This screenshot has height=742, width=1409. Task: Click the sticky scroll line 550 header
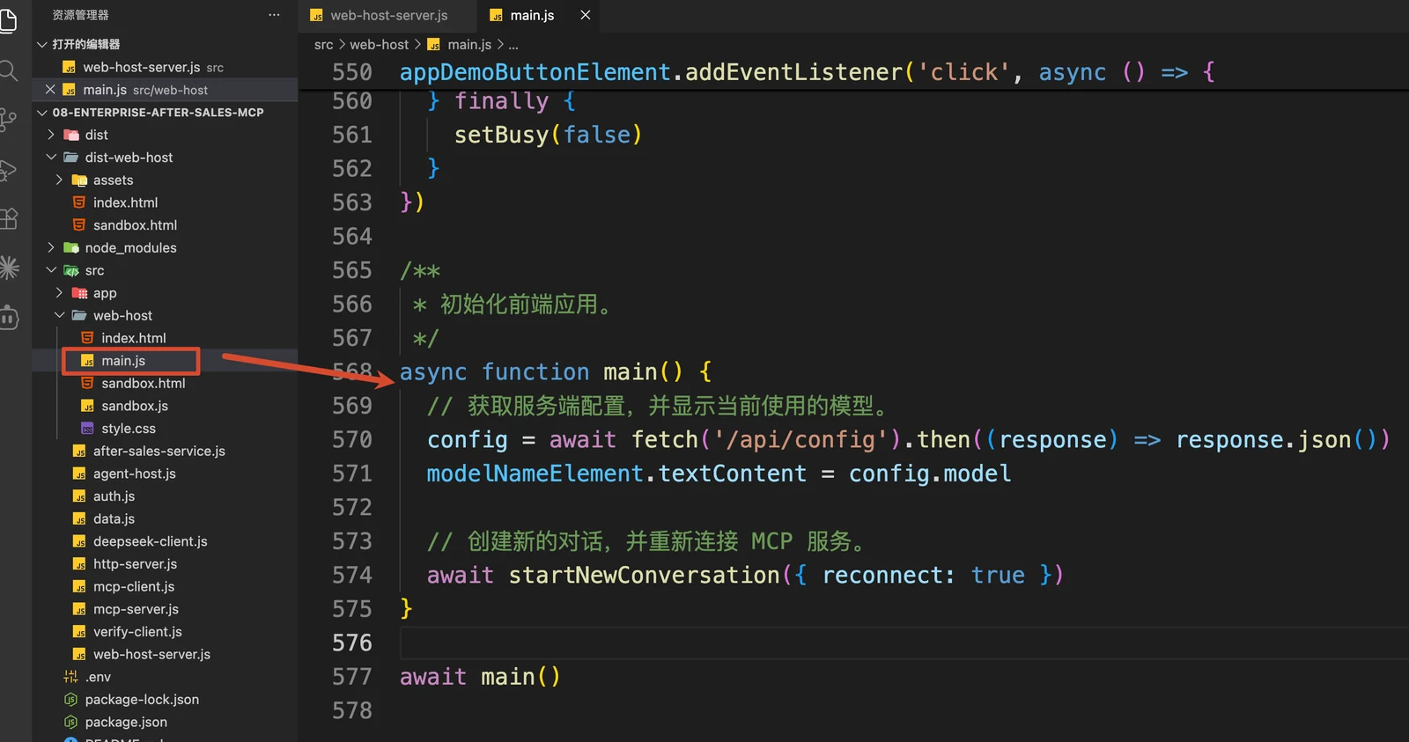853,72
